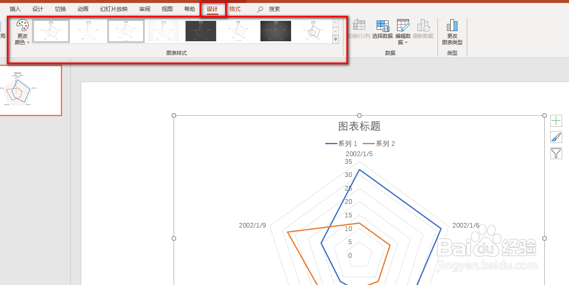Switch to the 格式 tab
The height and width of the screenshot is (285, 569).
(235, 9)
